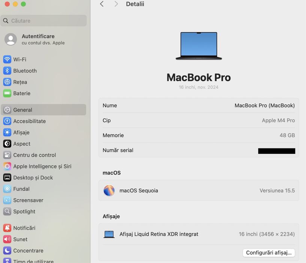This screenshot has height=263, width=306.
Task: Open the Screensaver icon
Action: [x=7, y=200]
